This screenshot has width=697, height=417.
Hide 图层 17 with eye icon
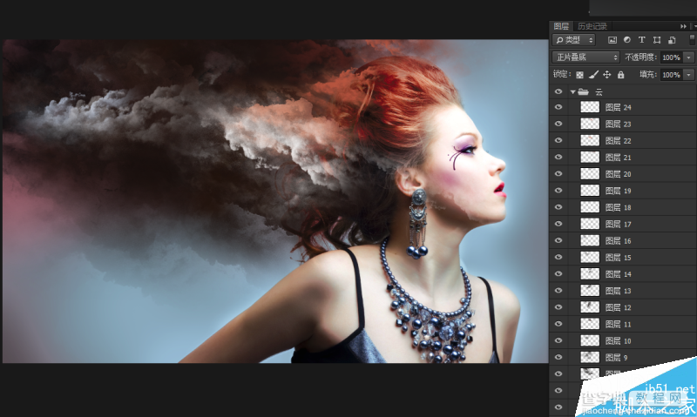pyautogui.click(x=558, y=224)
